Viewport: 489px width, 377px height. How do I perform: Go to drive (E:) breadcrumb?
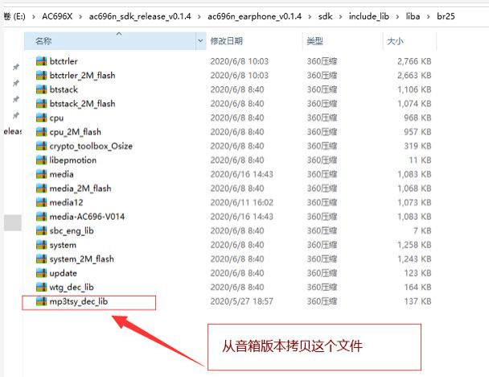14,17
